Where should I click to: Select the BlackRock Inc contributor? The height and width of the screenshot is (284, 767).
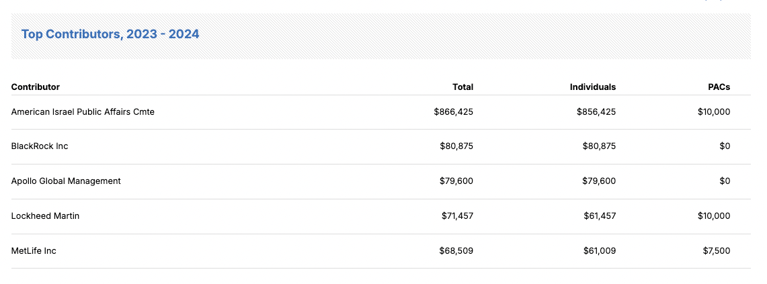click(x=40, y=146)
